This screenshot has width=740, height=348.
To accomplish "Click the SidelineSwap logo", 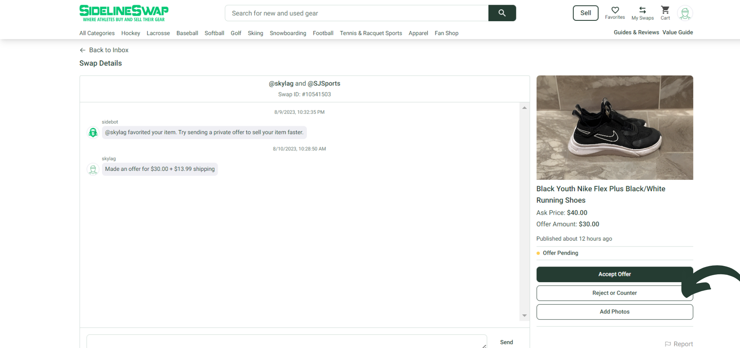I will pyautogui.click(x=124, y=13).
